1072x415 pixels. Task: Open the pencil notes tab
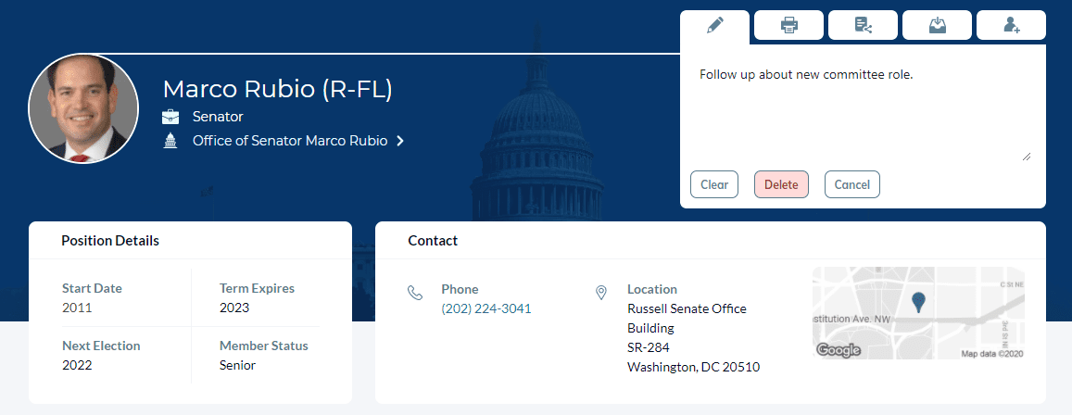coord(714,26)
